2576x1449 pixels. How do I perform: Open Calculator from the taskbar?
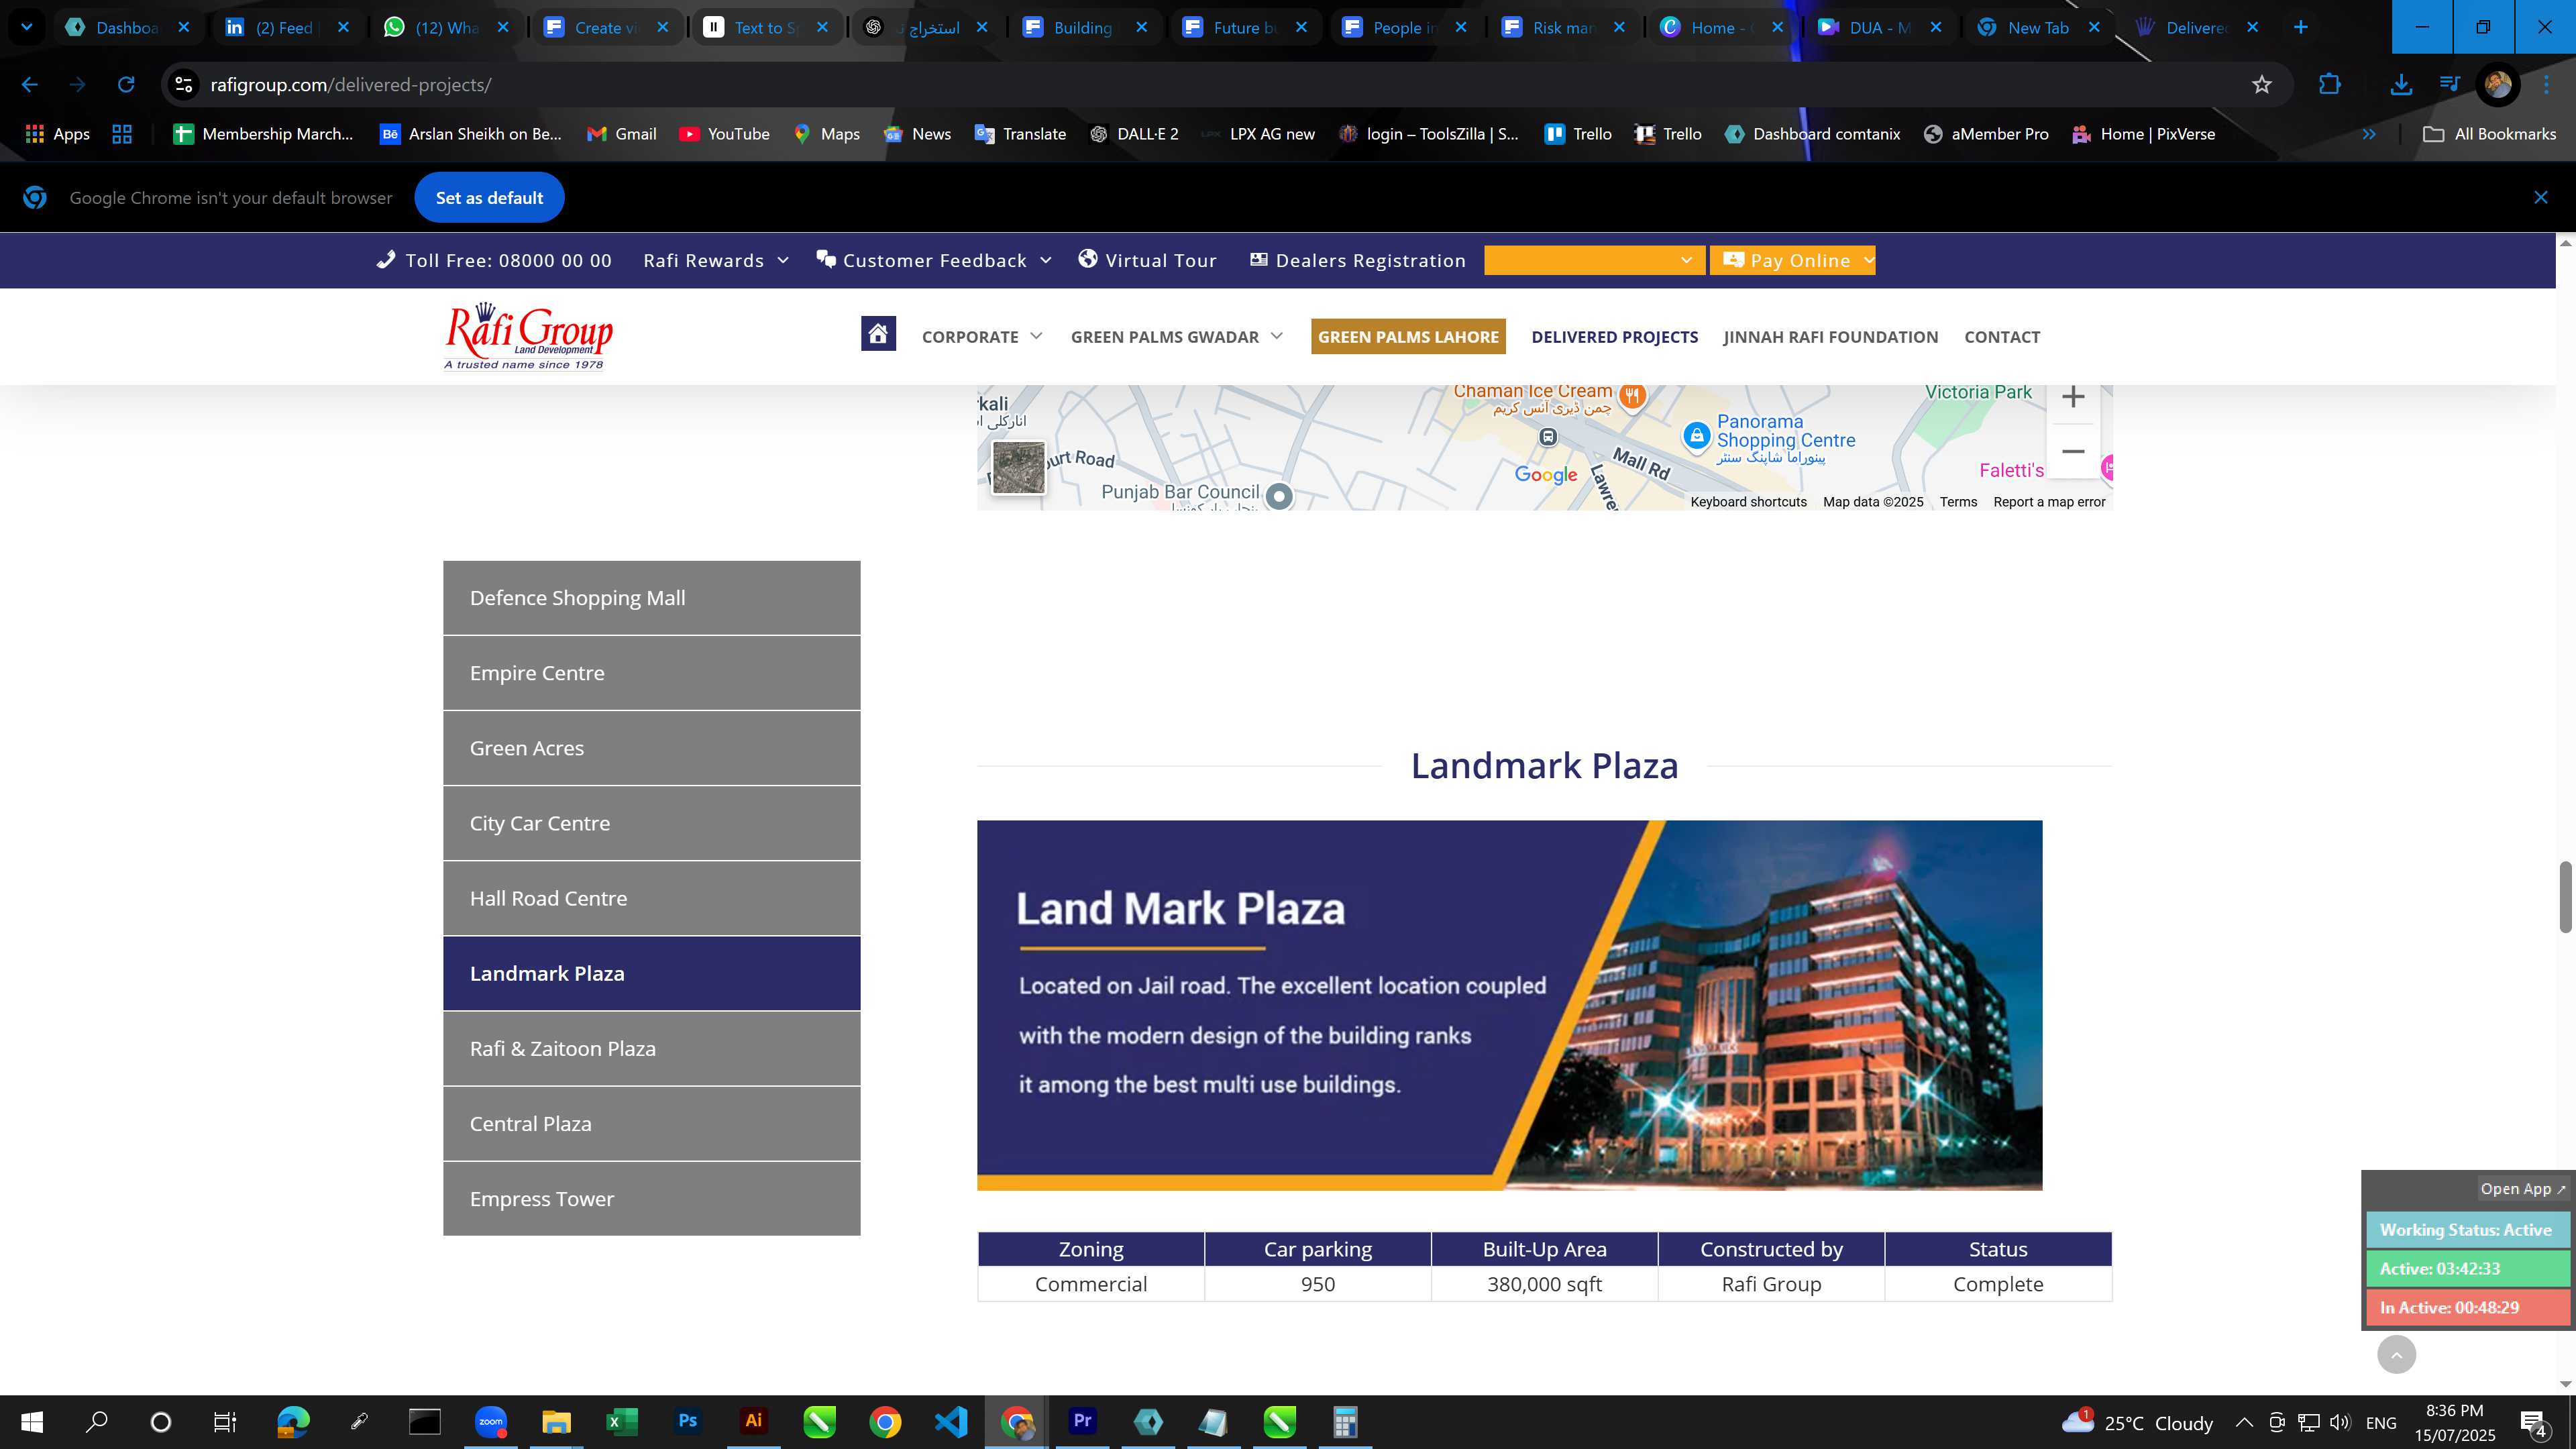[1345, 1421]
